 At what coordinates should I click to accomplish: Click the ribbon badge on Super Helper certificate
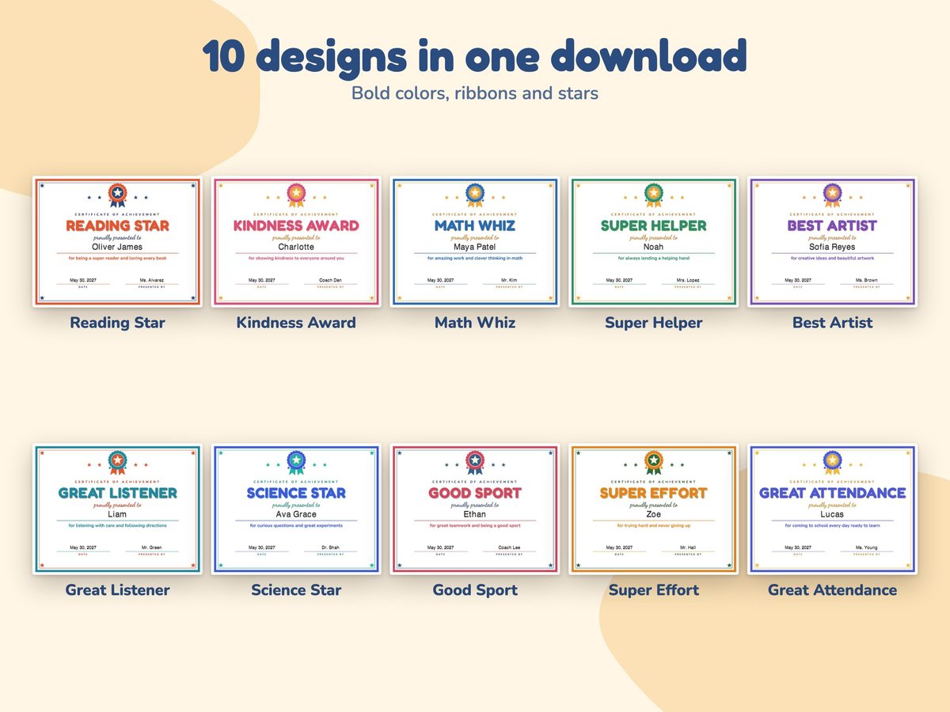point(654,195)
